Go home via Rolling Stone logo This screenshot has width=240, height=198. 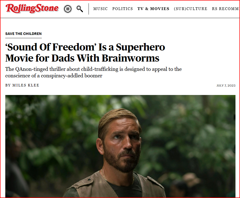coord(32,8)
